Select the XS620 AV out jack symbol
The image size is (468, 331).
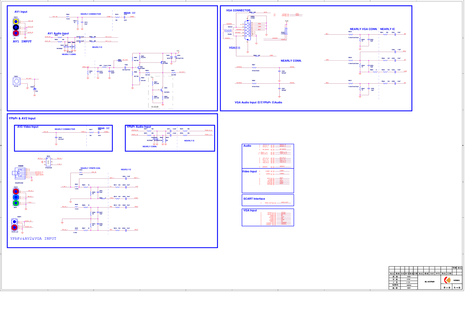point(17,81)
